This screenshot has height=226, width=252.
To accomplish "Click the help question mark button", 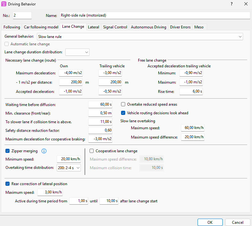I will pyautogui.click(x=231, y=4).
